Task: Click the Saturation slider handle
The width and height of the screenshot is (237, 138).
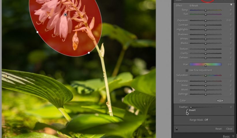Action: (x=205, y=75)
